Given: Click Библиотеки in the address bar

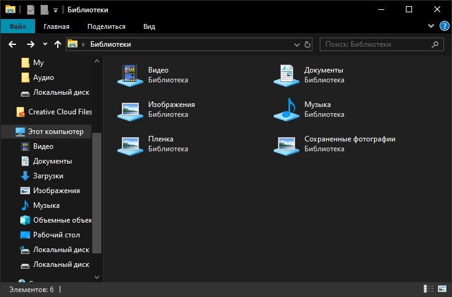Looking at the screenshot, I should coord(111,44).
